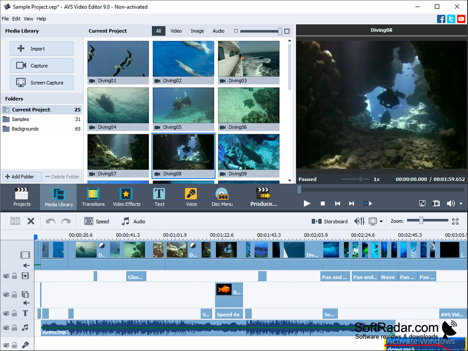This screenshot has height=351, width=468.
Task: Click the Import button
Action: pos(42,48)
